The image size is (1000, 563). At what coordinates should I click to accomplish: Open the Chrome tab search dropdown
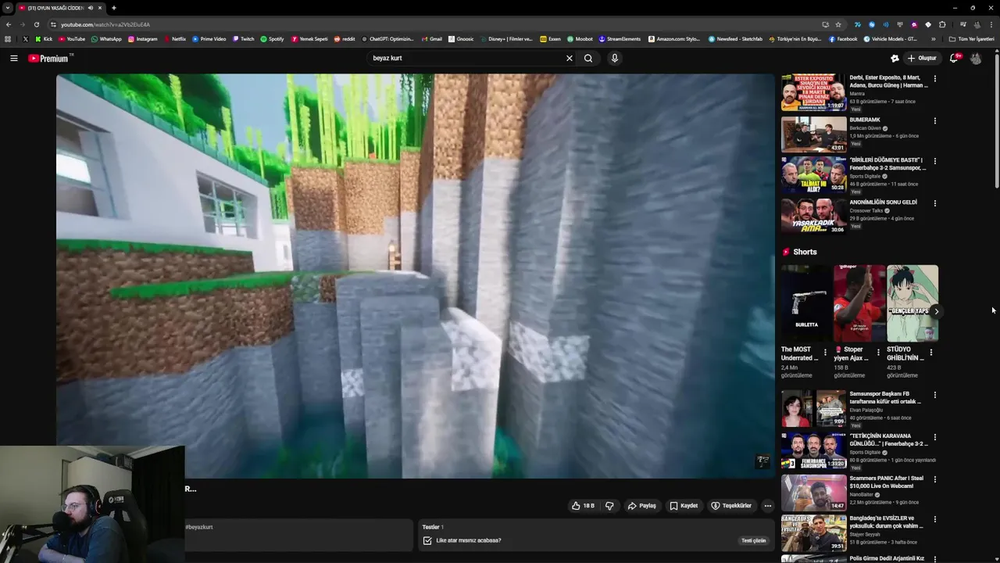(7, 8)
